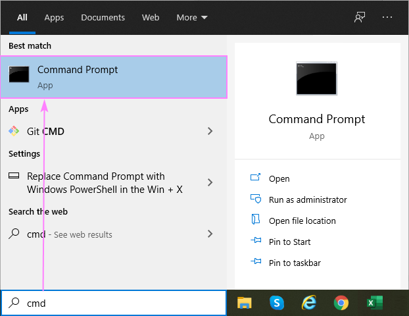Open the three-dots options menu
Viewport: 409px width, 316px height.
[x=387, y=18]
